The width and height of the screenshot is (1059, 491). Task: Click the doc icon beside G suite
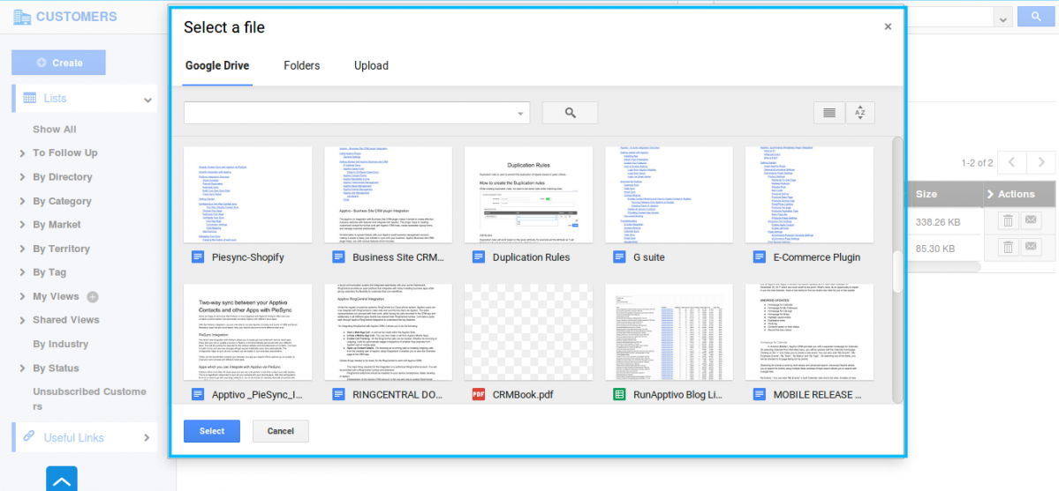click(x=619, y=257)
